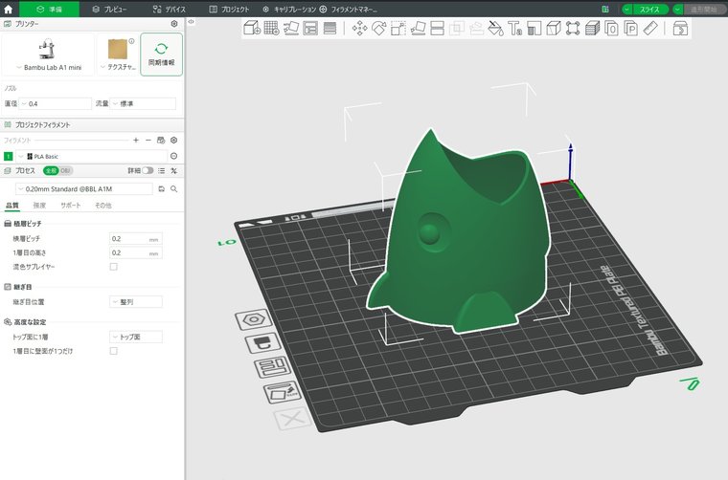Viewport: 728px width, 480px height.
Task: Click the plate arrange icon beside the bed
Action: tap(273, 367)
